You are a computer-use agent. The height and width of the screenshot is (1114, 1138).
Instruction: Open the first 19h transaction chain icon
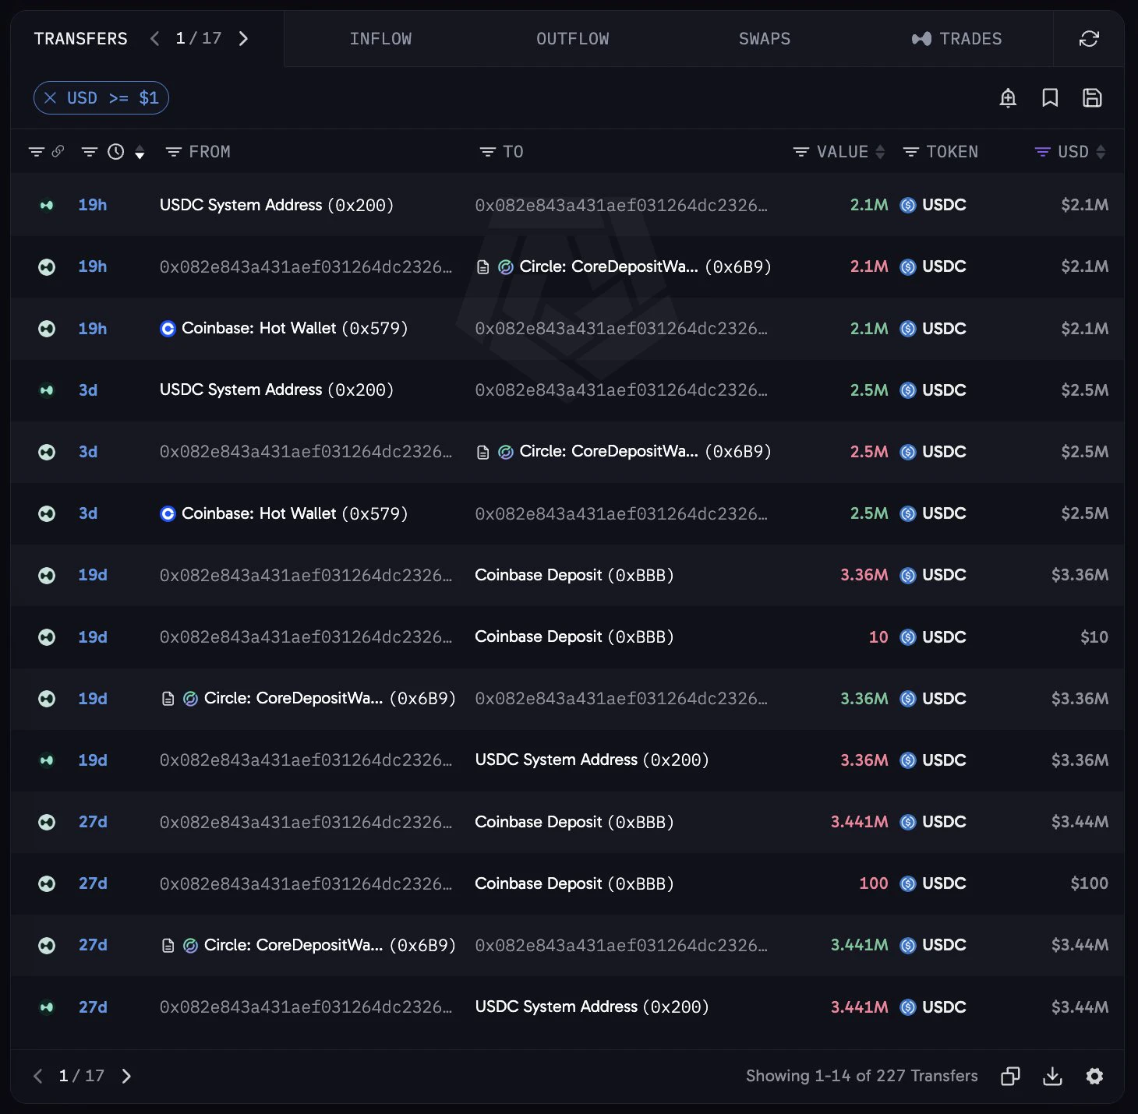47,206
